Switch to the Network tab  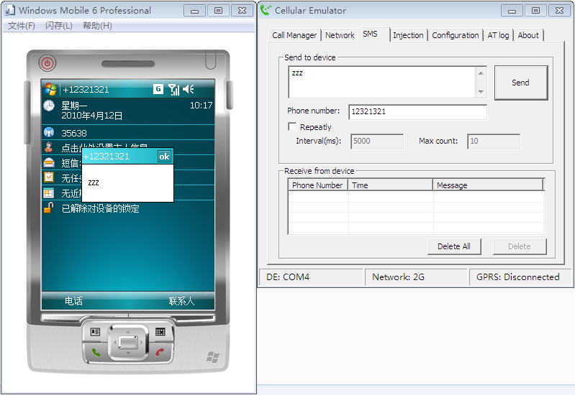(x=340, y=35)
